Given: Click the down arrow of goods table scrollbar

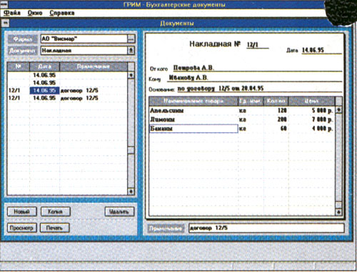Looking at the screenshot, I should [x=338, y=212].
